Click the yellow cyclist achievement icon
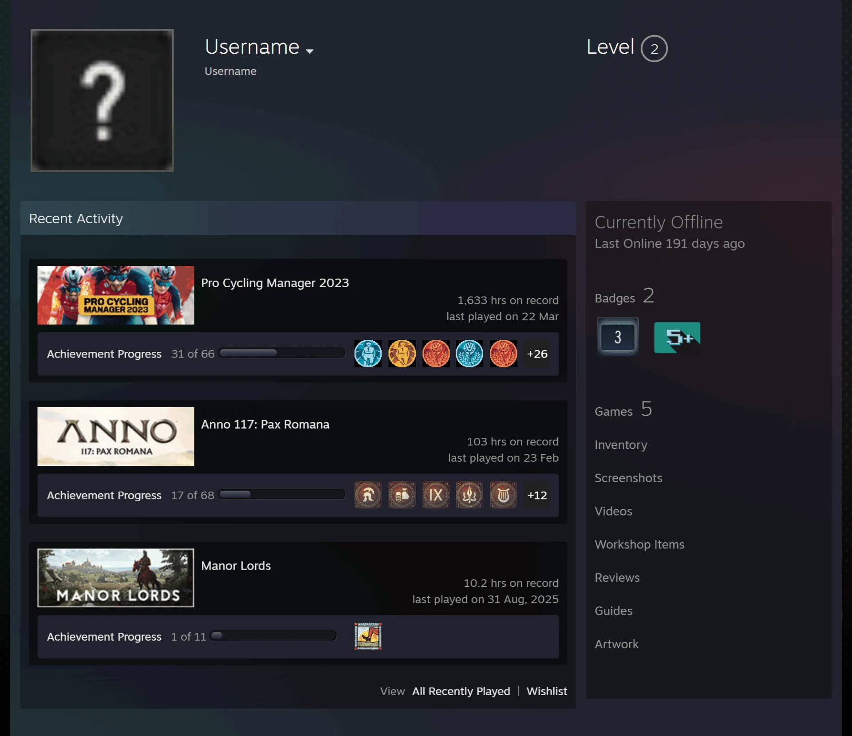Image resolution: width=852 pixels, height=736 pixels. [x=402, y=354]
